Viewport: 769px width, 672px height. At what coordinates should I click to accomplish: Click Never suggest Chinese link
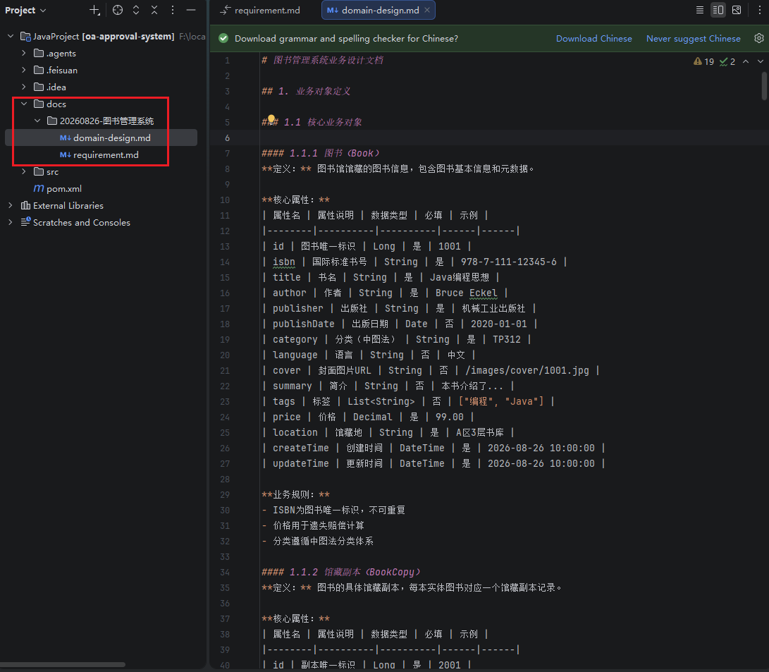(693, 39)
